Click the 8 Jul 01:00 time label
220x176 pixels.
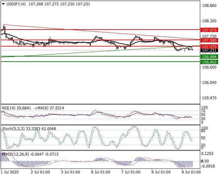[x=161, y=172]
